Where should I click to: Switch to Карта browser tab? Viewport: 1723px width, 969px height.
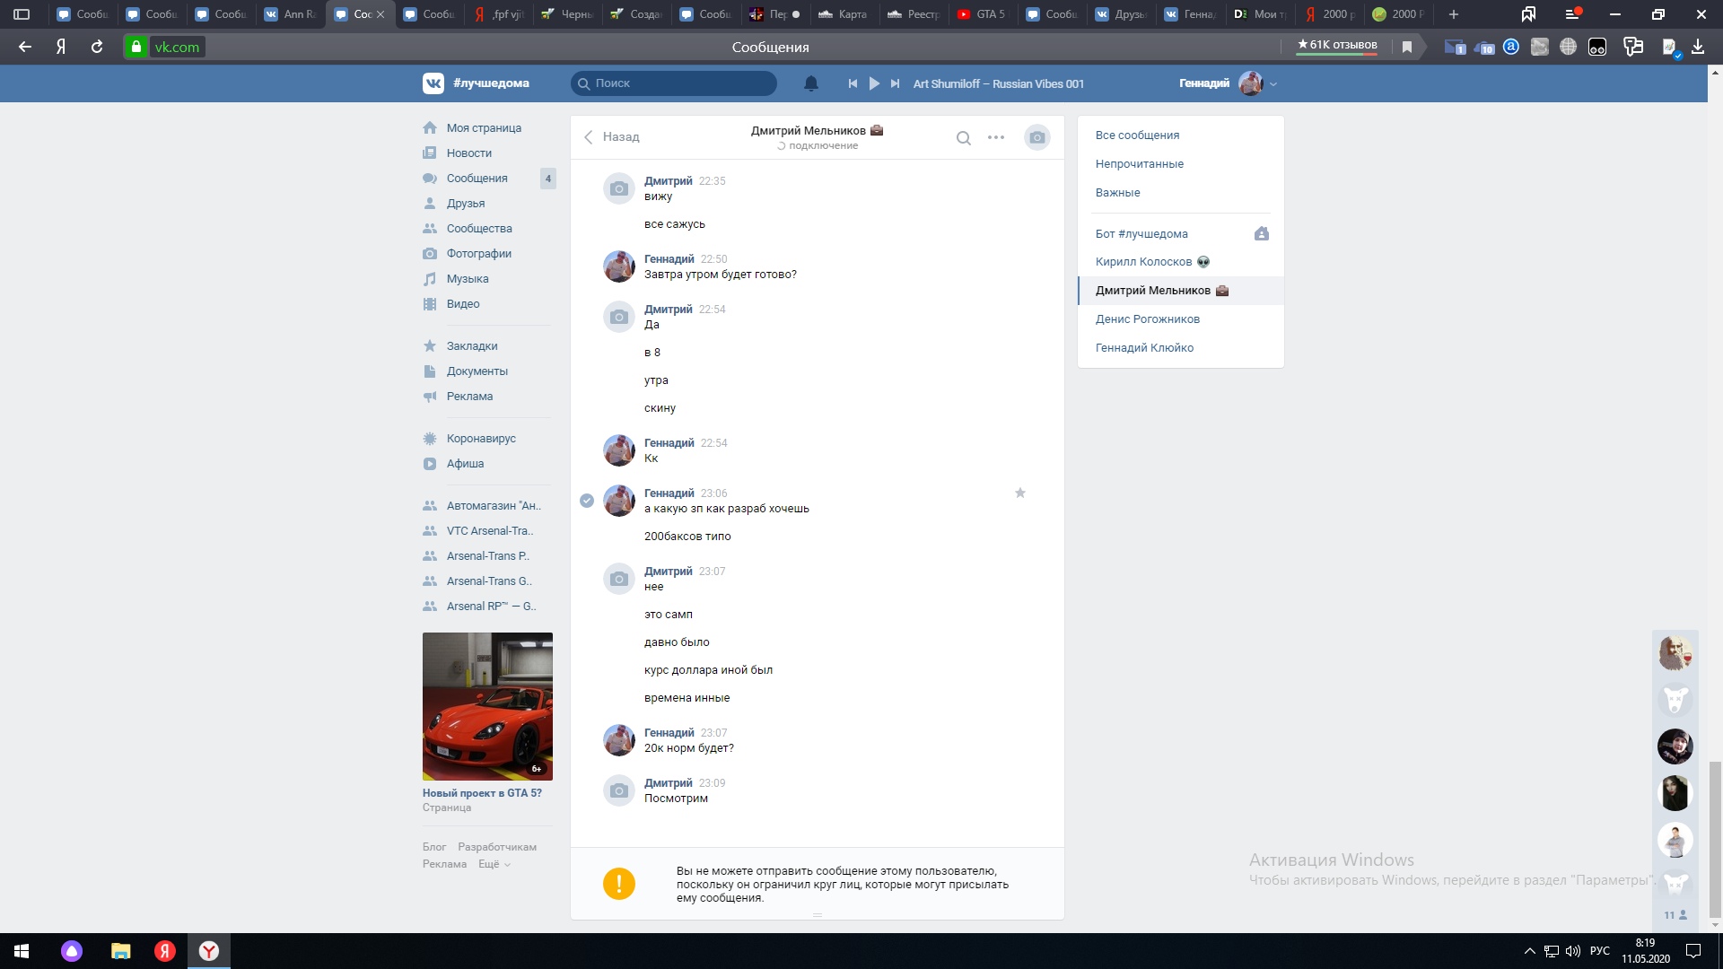tap(844, 14)
